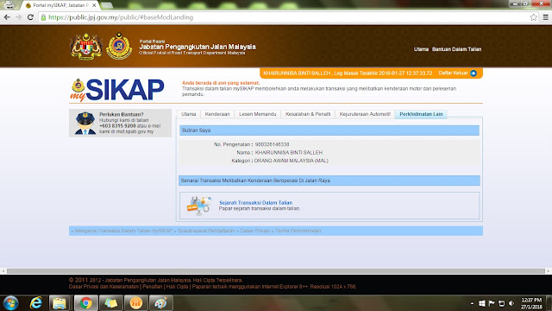The image size is (552, 311).
Task: Click the Action Center flag icon
Action: tap(492, 303)
